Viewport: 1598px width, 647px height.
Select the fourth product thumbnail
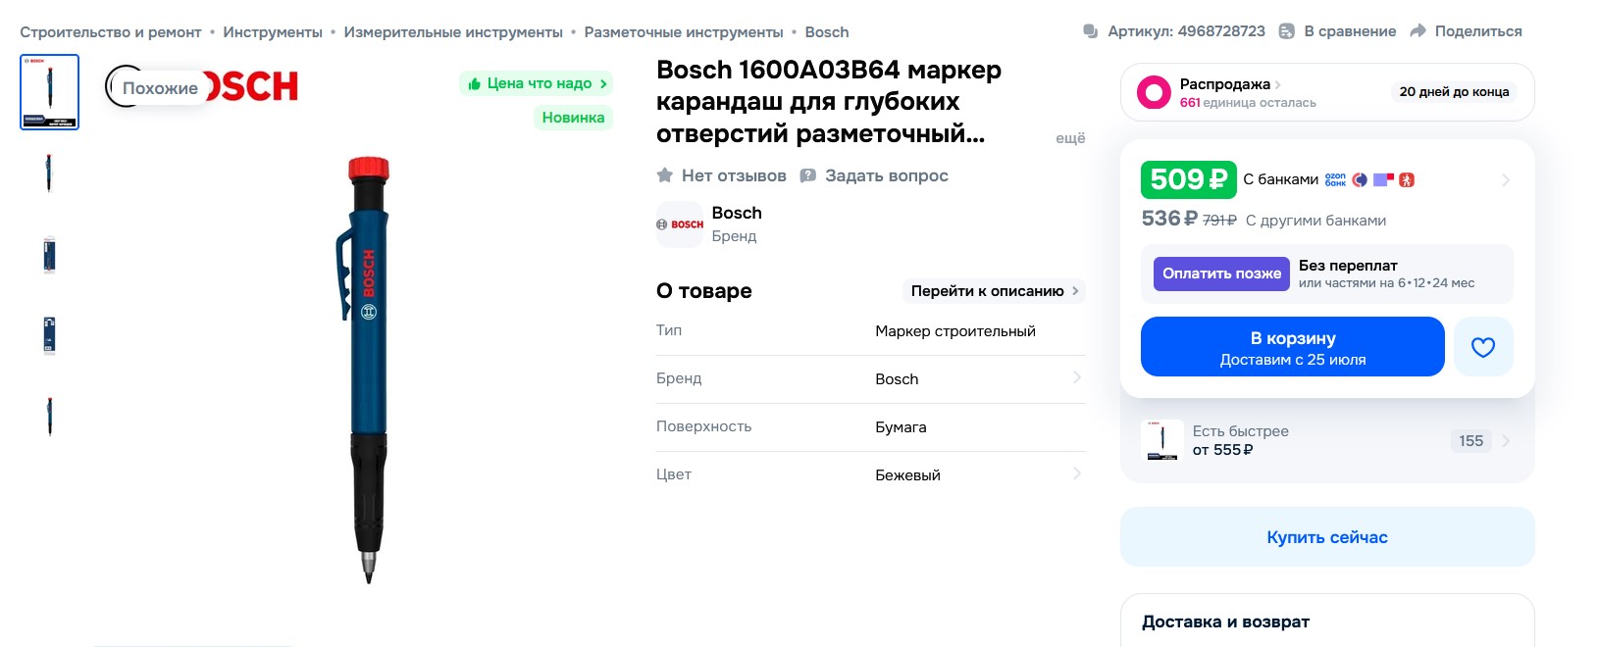click(x=49, y=335)
